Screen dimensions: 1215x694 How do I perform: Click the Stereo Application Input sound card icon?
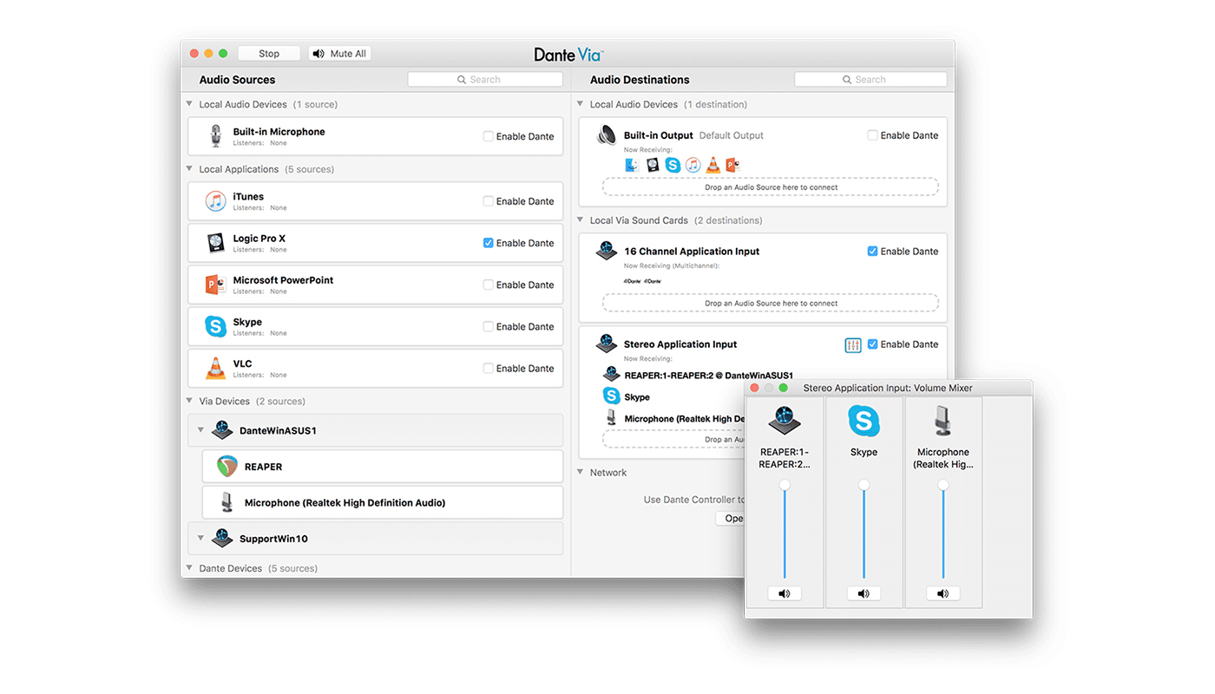(x=606, y=344)
